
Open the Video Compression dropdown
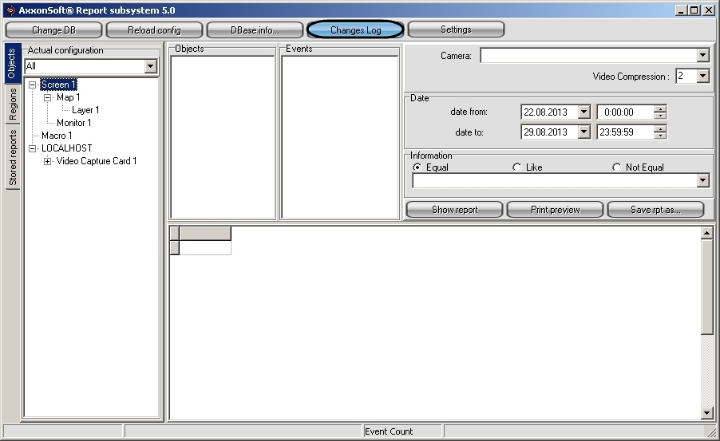(x=702, y=77)
